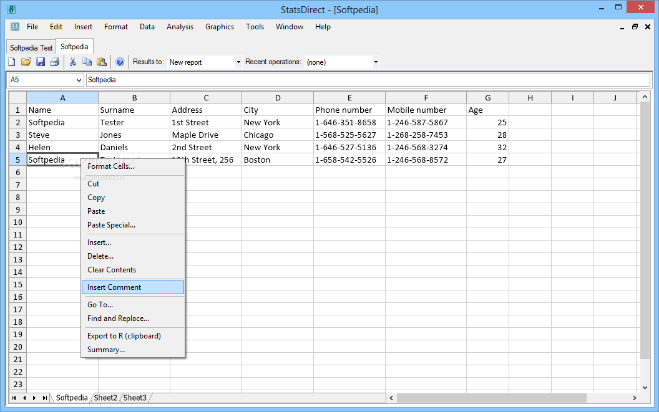
Task: Click the horizontal scrollbar right arrow
Action: coord(634,398)
